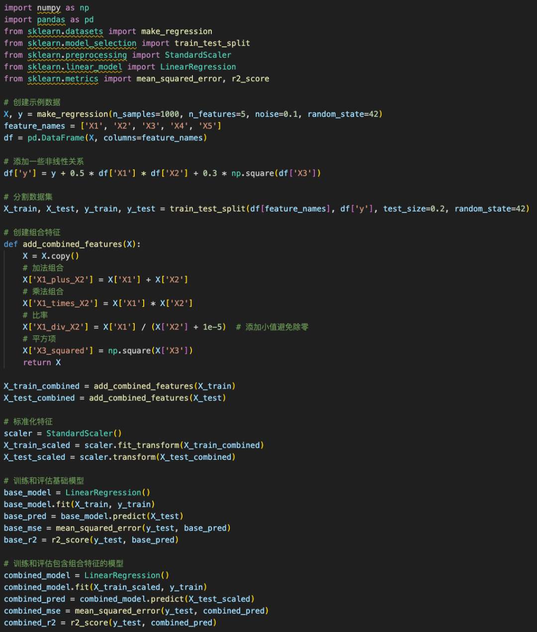Viewport: 537px width, 632px height.
Task: Click the 'combined_model.fit' line
Action: (105, 588)
